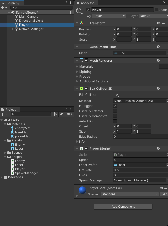Open the Layer dropdown showing Default
The width and height of the screenshot is (168, 226).
coord(153,16)
